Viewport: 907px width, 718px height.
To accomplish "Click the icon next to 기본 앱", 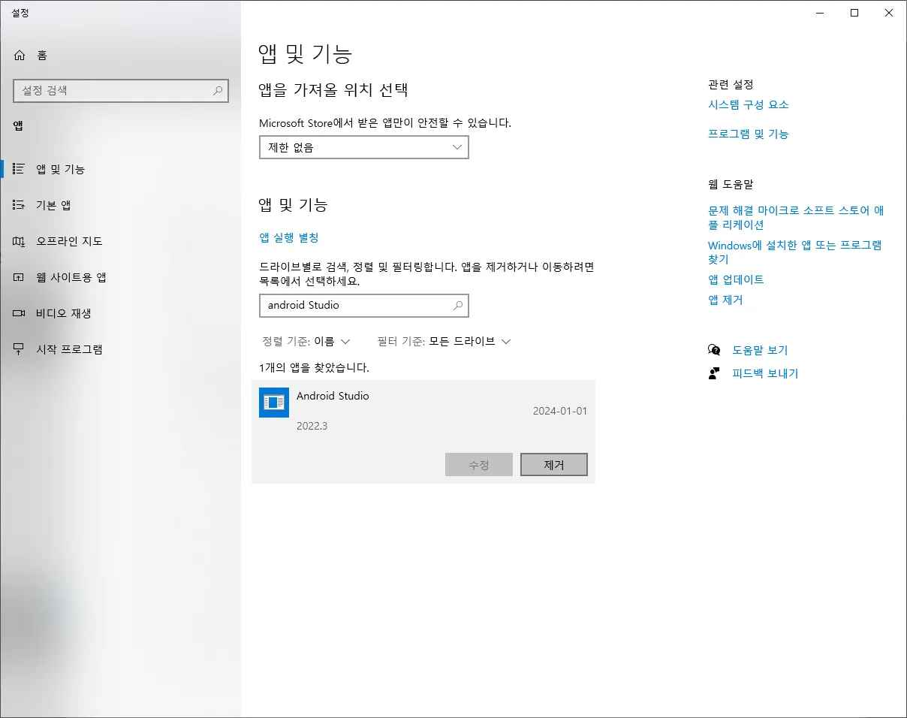I will tap(20, 205).
